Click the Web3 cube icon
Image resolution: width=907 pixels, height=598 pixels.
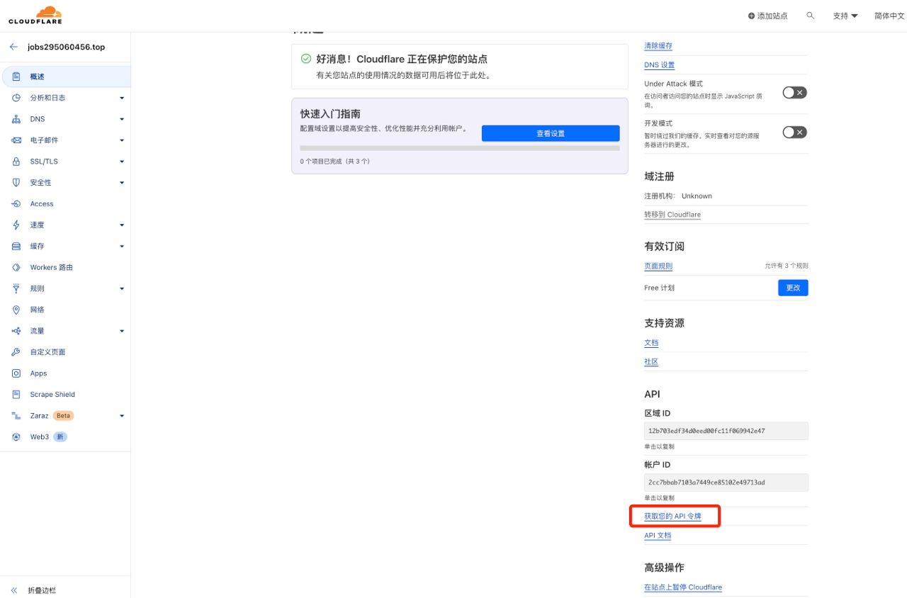click(x=16, y=437)
